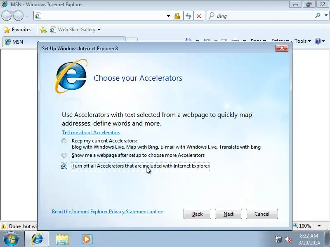Click the search magnifier button

tap(318, 16)
